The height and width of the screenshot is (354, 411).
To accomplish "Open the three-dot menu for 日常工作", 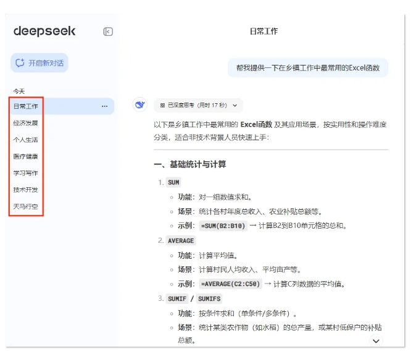I will pos(104,106).
